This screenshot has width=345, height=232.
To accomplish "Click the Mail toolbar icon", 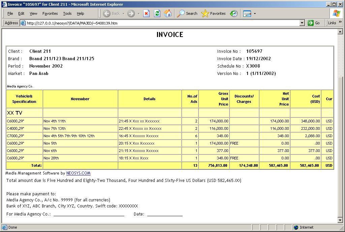I will click(247, 13).
